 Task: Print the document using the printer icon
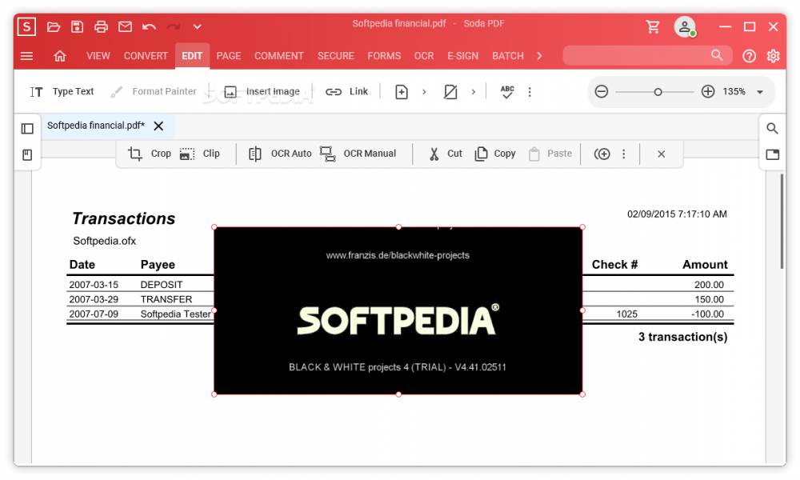pos(101,26)
